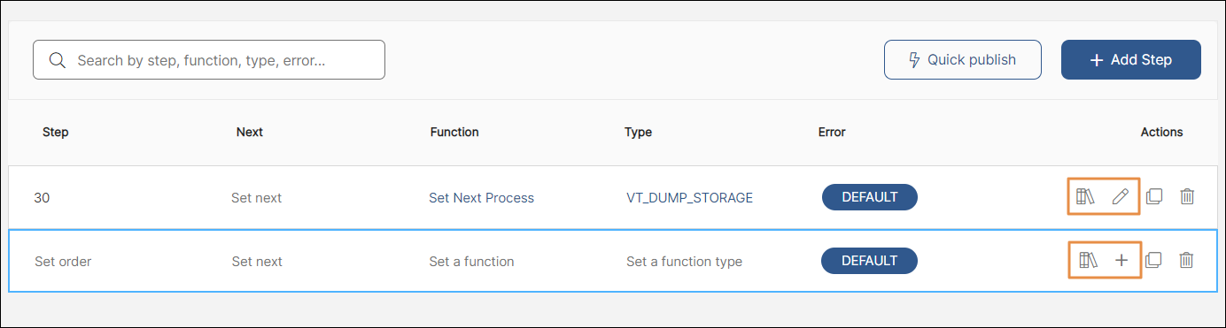The width and height of the screenshot is (1226, 328).
Task: Click the step number 30 cell
Action: (42, 198)
